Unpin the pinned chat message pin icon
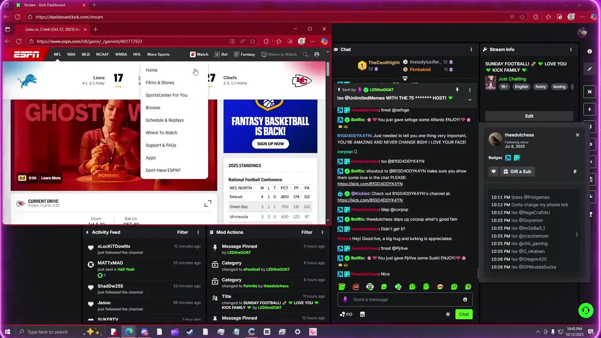 pyautogui.click(x=457, y=90)
